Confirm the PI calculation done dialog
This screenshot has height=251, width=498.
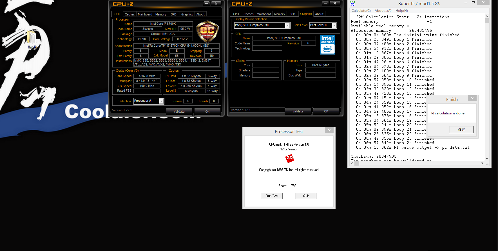click(x=461, y=130)
